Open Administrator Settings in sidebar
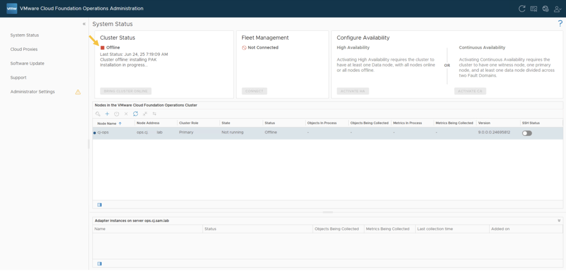This screenshot has height=272, width=566. coord(33,92)
